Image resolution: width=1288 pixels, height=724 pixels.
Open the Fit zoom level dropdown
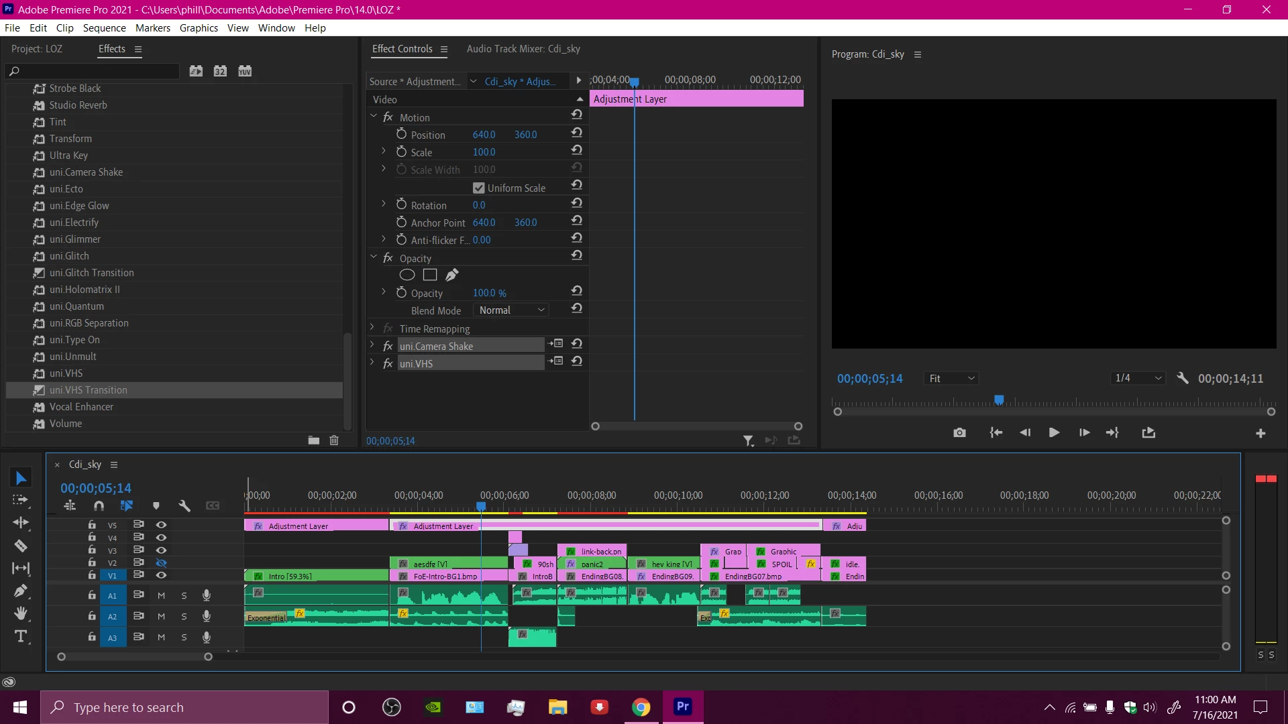951,379
